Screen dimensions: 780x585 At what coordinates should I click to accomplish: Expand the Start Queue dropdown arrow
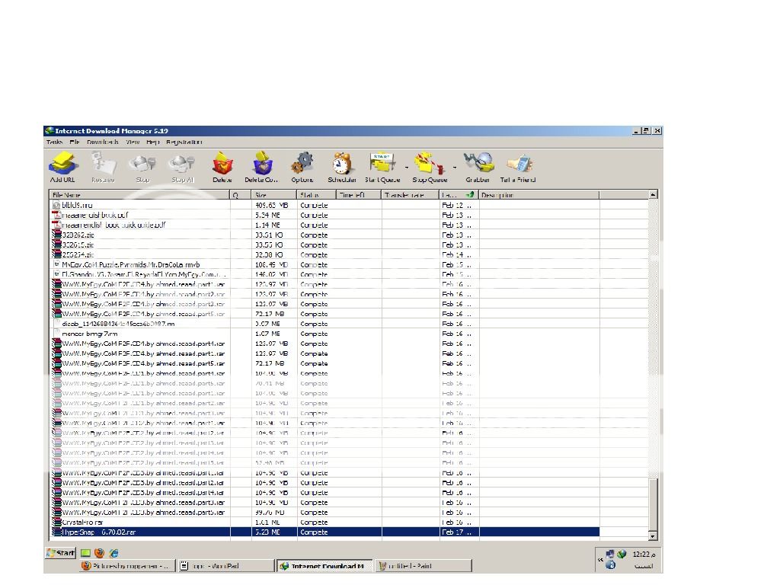[407, 168]
